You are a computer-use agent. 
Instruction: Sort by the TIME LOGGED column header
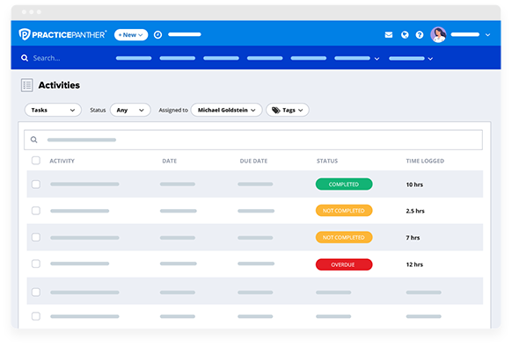pyautogui.click(x=425, y=161)
